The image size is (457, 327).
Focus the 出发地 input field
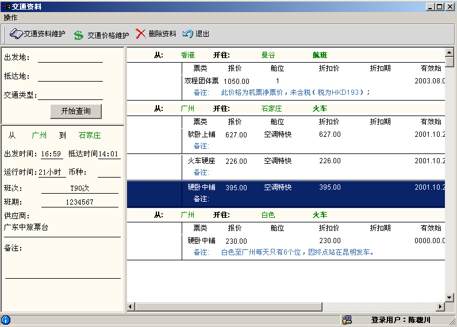click(70, 57)
